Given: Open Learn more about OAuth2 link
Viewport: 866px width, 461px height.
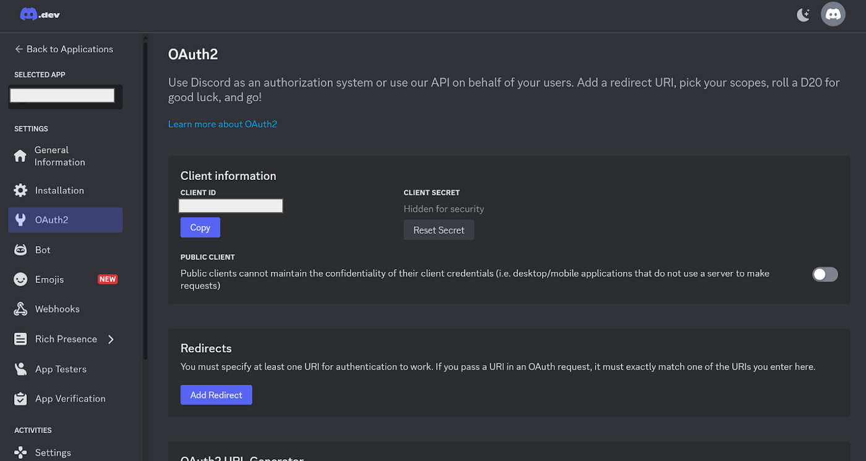Looking at the screenshot, I should pyautogui.click(x=223, y=124).
